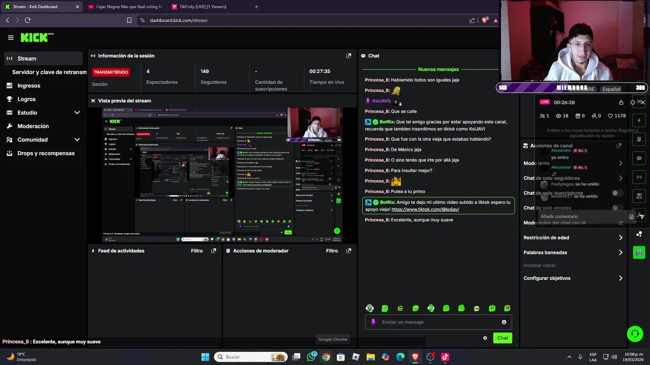
Task: Pop out Acciones de moderador panel
Action: coord(348,251)
